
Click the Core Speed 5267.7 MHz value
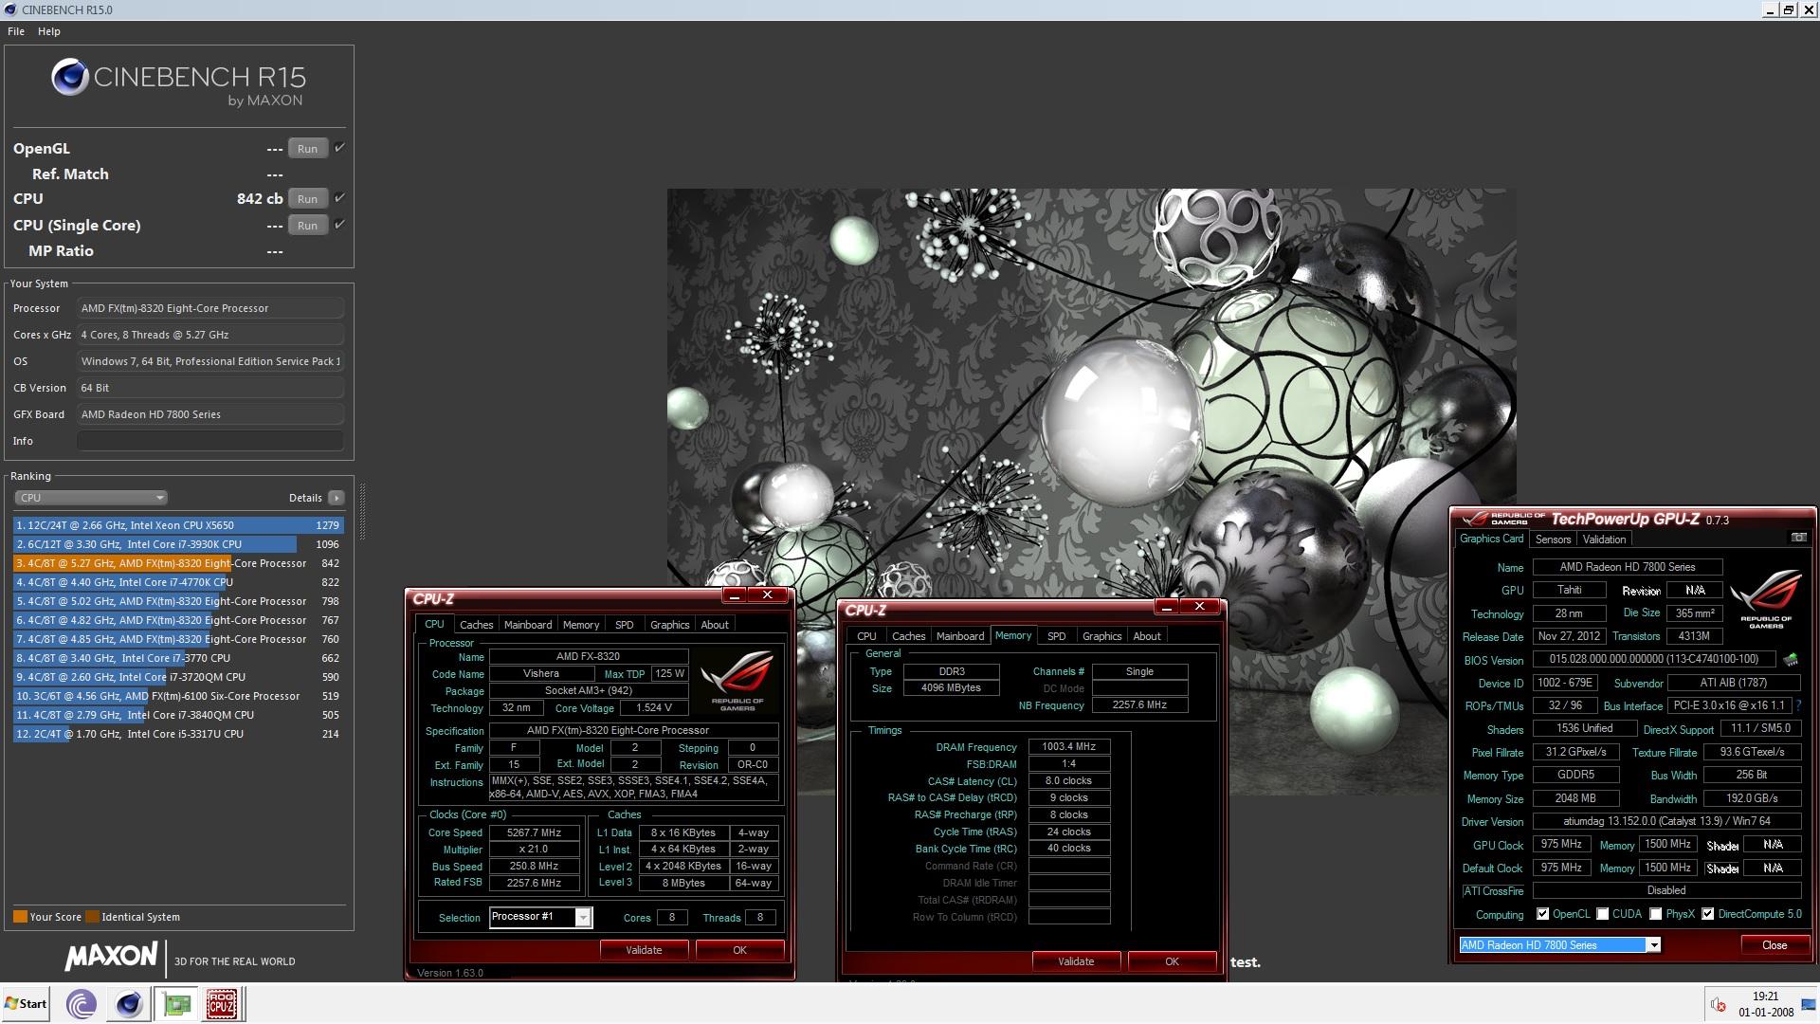(535, 832)
